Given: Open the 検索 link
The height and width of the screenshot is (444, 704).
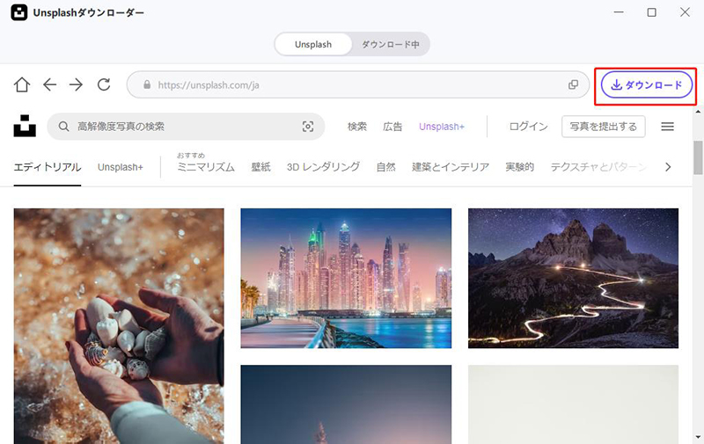Looking at the screenshot, I should coord(357,127).
